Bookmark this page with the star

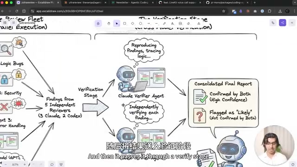224,11
